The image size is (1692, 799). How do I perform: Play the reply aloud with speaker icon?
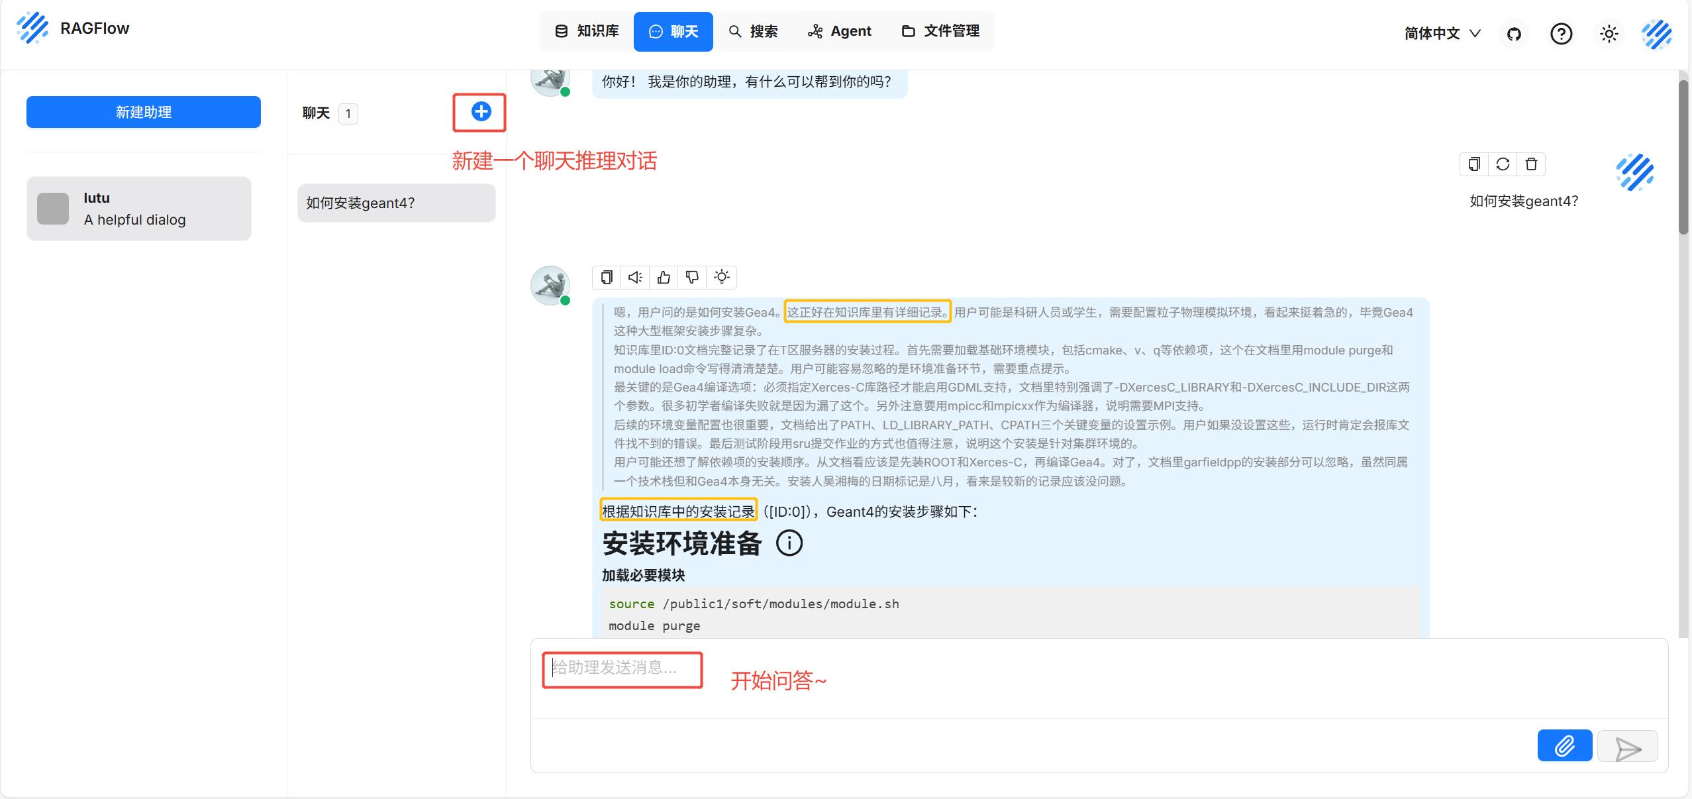635,277
